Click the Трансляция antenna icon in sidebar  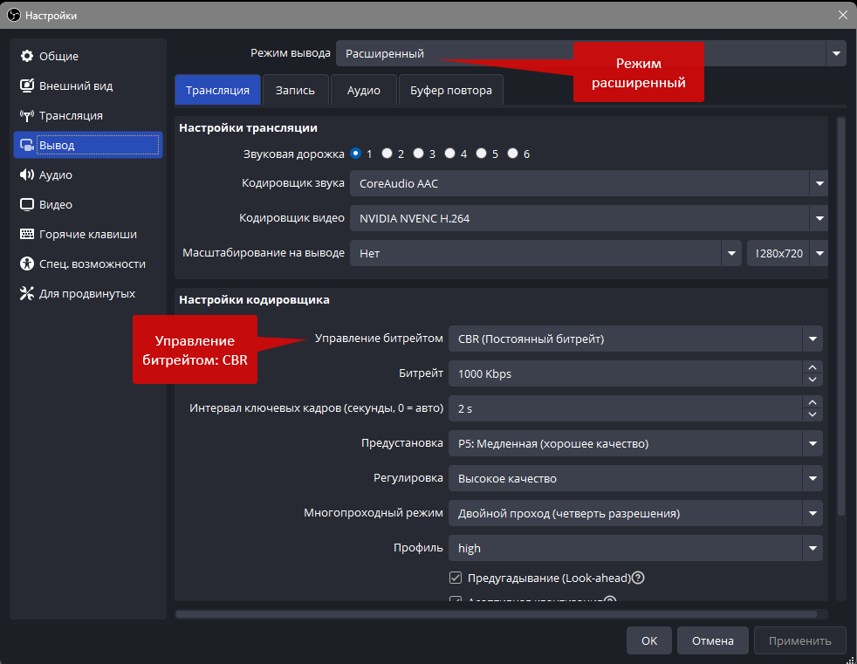tap(27, 115)
